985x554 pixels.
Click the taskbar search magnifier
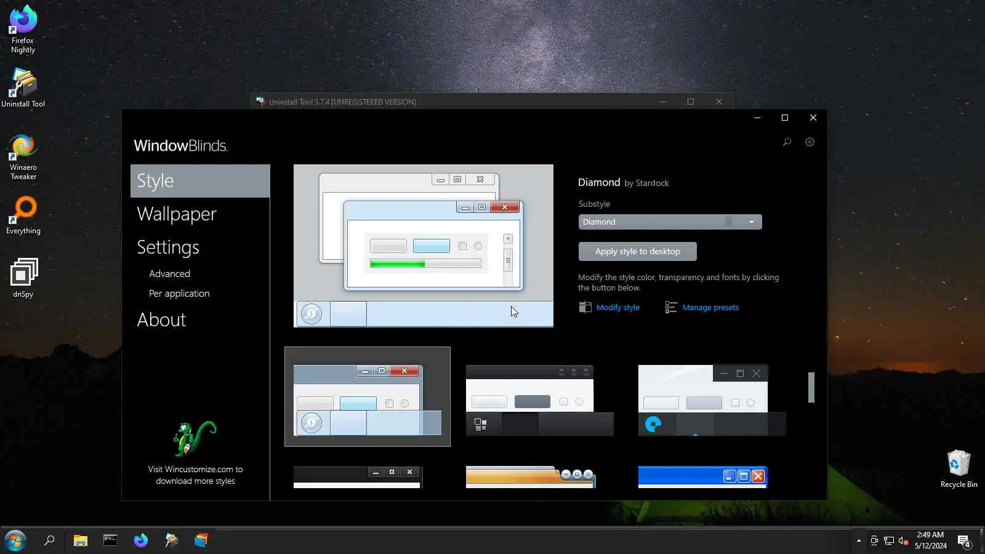tap(49, 540)
